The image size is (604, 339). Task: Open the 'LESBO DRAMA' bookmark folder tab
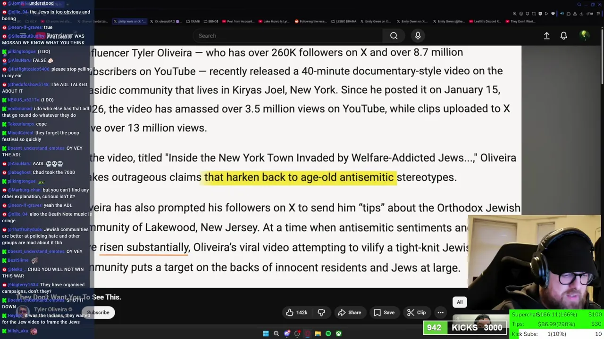344,21
